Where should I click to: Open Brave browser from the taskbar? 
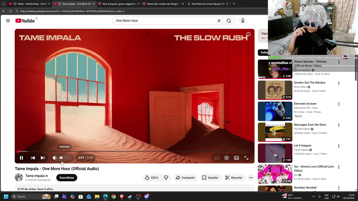pyautogui.click(x=122, y=197)
